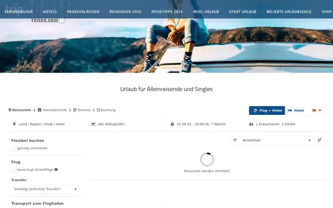
Task: Click the Reiseziele breadcrumb step
Action: pyautogui.click(x=22, y=110)
